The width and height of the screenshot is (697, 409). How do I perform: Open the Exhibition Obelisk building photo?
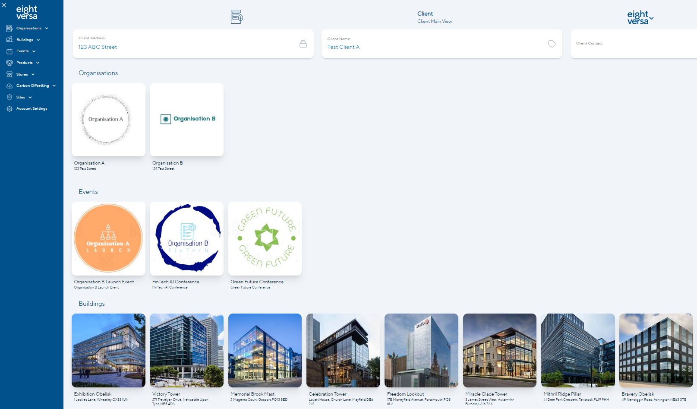108,350
